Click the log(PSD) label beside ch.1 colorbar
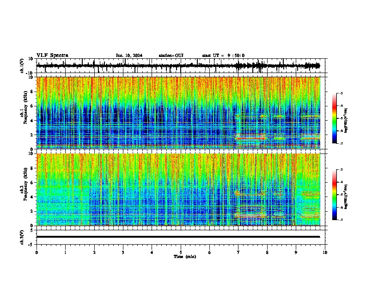The image size is (366, 283). (x=346, y=120)
